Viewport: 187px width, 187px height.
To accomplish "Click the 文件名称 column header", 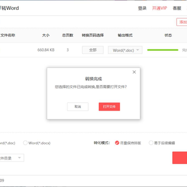I will tap(8, 35).
